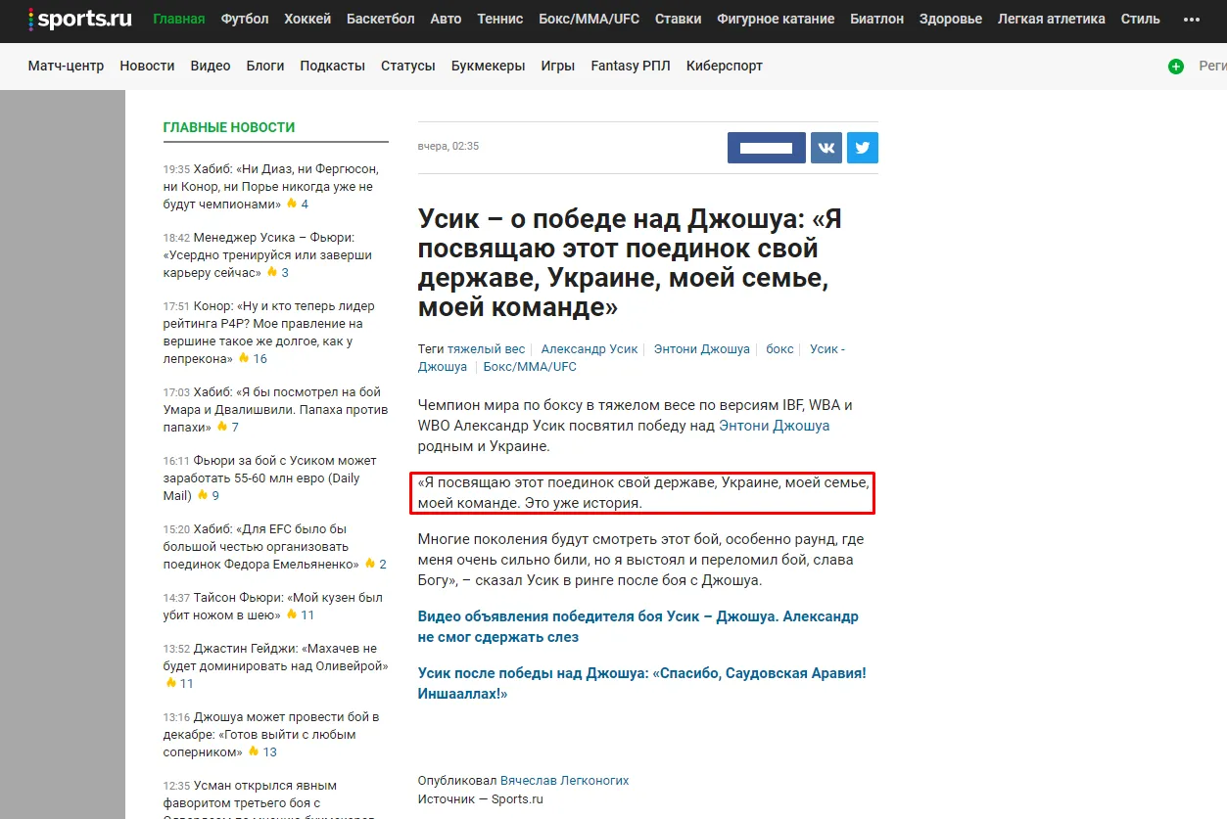Click the бокс tag

[779, 348]
